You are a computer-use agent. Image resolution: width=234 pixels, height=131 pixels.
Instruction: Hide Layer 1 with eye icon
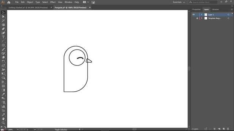193,15
